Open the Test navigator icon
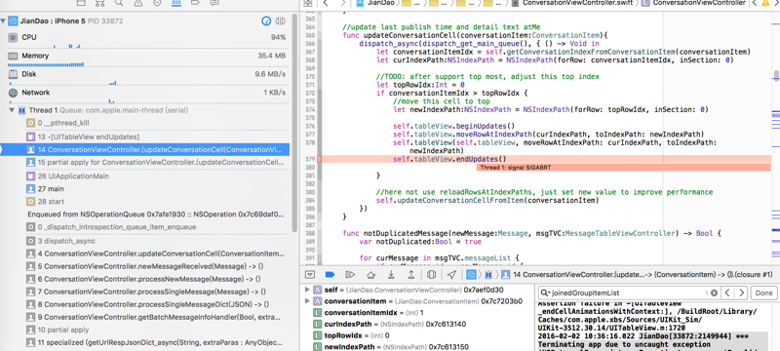 tap(157, 3)
